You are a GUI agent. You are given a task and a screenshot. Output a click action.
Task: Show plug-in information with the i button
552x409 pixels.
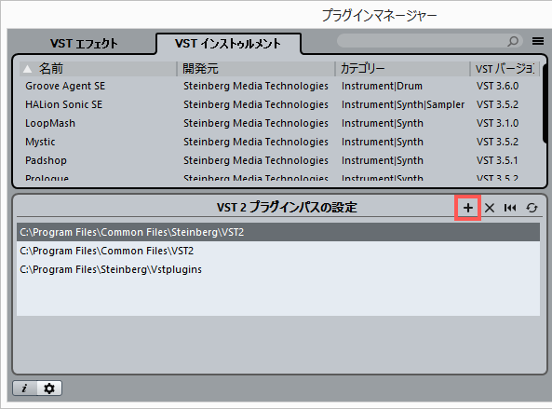pyautogui.click(x=24, y=389)
